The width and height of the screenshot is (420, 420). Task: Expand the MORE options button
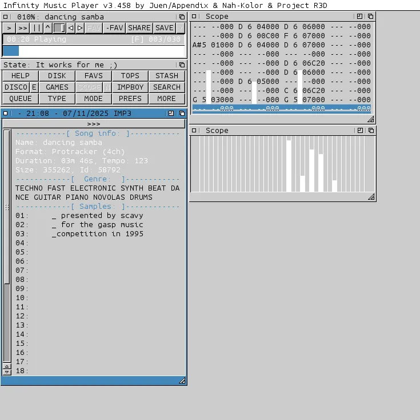[167, 99]
